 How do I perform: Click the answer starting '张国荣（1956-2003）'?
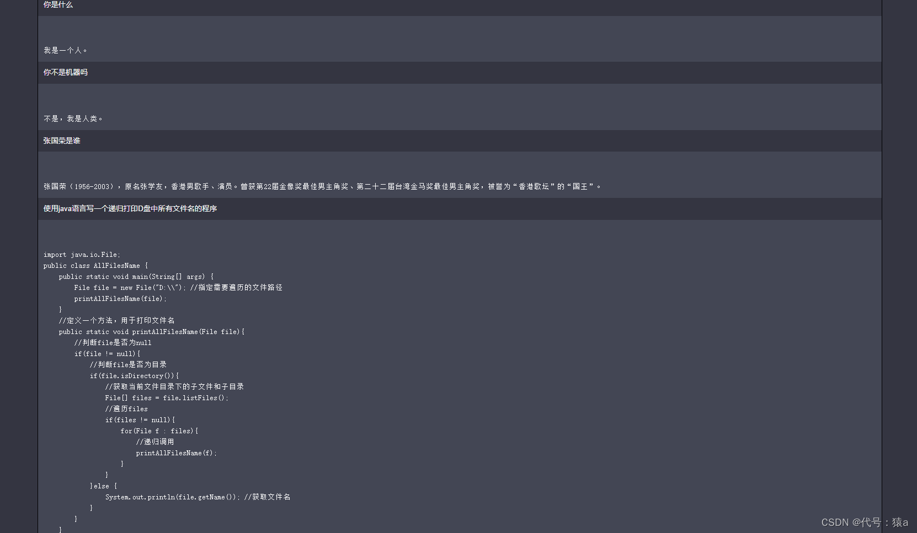(x=322, y=186)
